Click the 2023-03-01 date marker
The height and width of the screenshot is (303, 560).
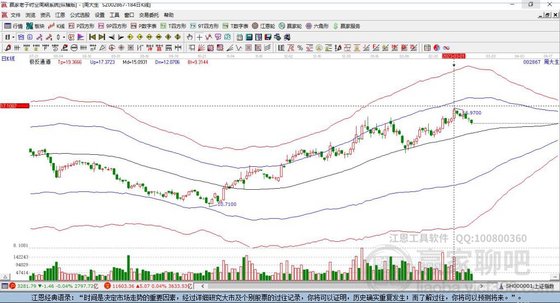coord(453,56)
